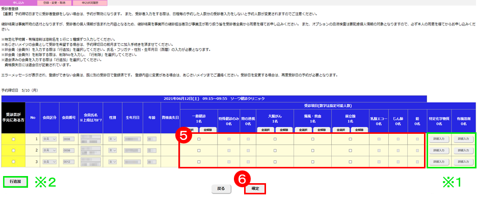Click 生年月日 field in row 3

(x=132, y=162)
